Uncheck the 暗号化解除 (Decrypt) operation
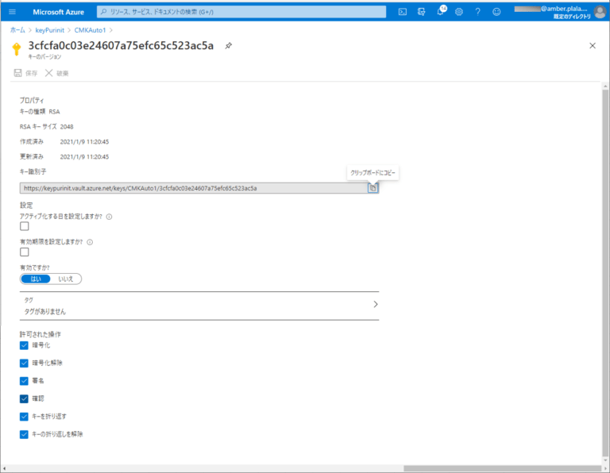 click(x=24, y=363)
